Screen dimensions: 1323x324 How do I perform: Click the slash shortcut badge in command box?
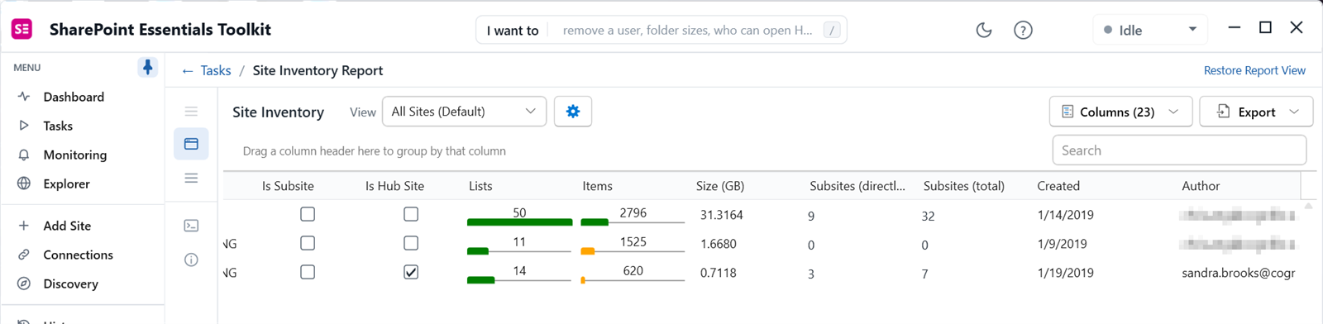point(833,30)
